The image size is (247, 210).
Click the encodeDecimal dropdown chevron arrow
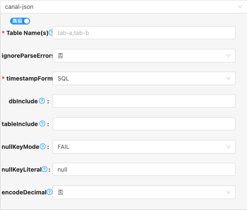coord(228,192)
